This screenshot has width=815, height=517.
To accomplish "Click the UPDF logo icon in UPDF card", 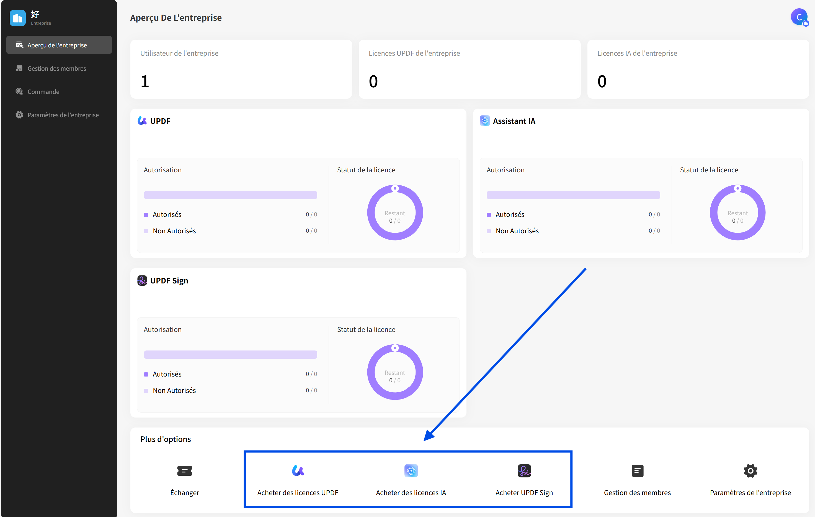I will coord(142,121).
